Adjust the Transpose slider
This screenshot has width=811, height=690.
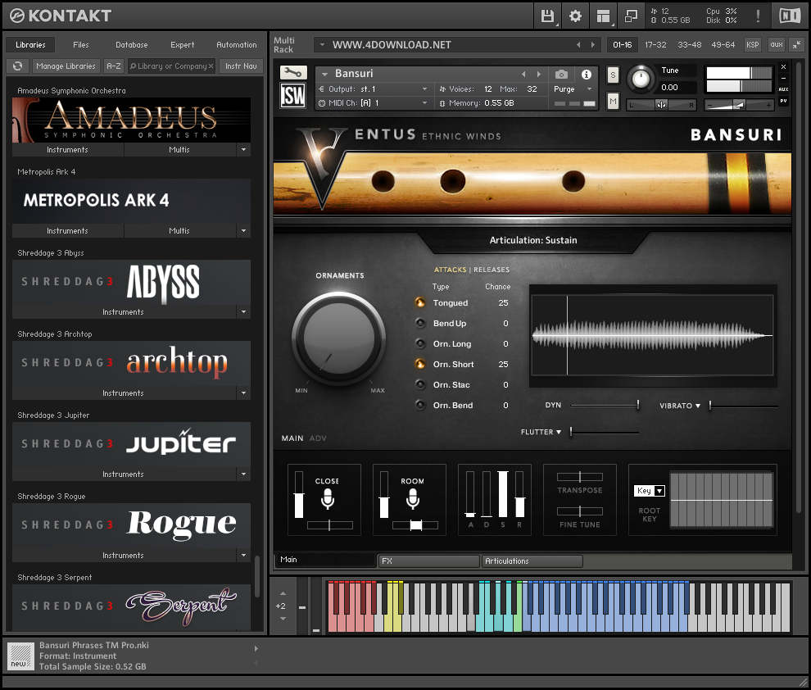(580, 477)
